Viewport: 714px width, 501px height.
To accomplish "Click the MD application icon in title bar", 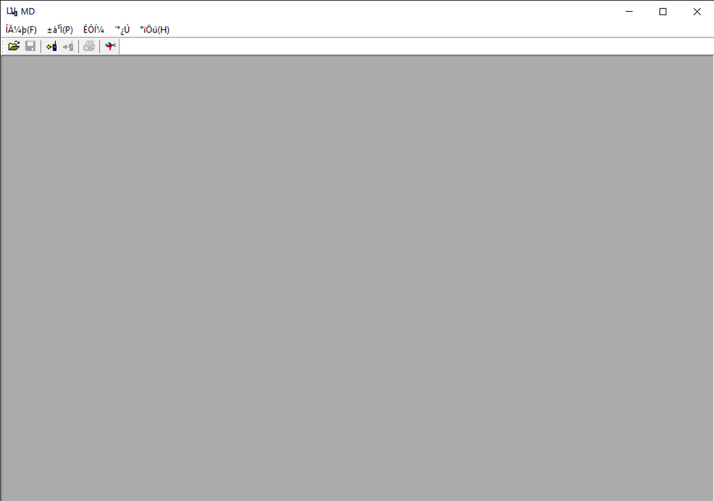I will click(x=12, y=11).
